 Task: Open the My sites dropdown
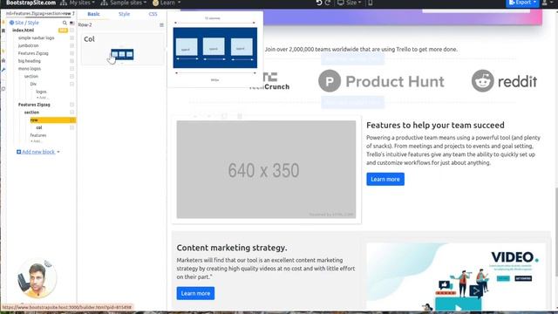78,3
